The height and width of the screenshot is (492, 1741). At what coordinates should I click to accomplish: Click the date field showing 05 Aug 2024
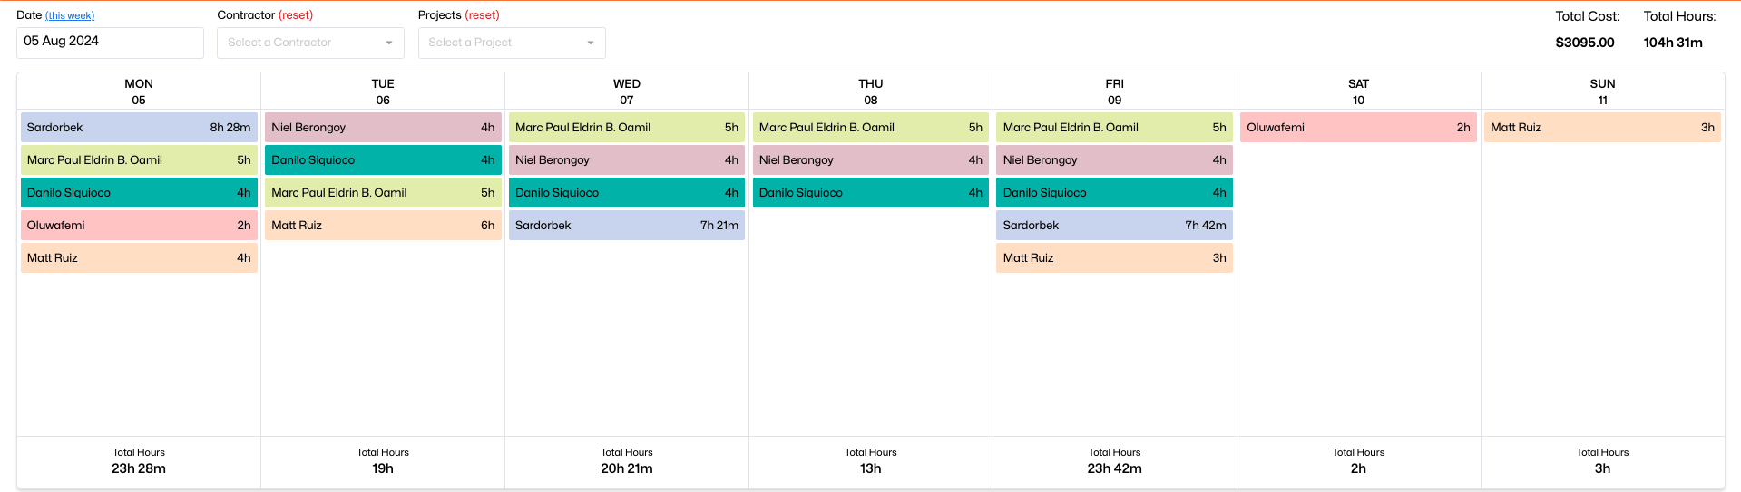[x=109, y=42]
